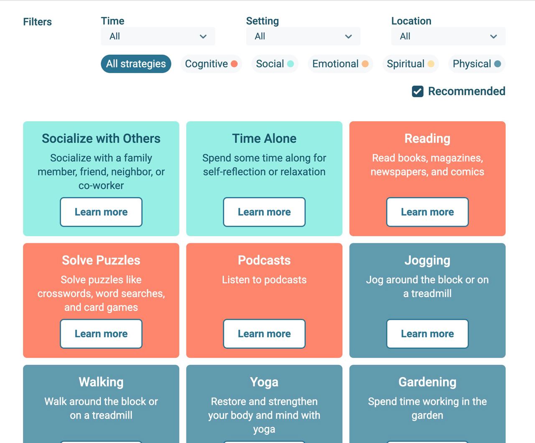Click the red dot on Cognitive filter
Image resolution: width=535 pixels, height=443 pixels.
click(x=234, y=64)
